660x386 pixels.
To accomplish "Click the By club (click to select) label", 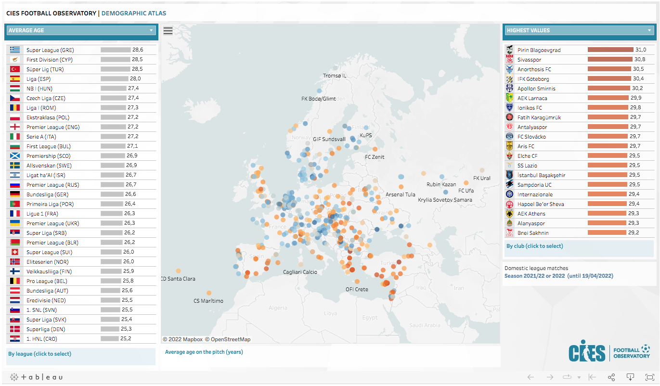I will point(534,246).
